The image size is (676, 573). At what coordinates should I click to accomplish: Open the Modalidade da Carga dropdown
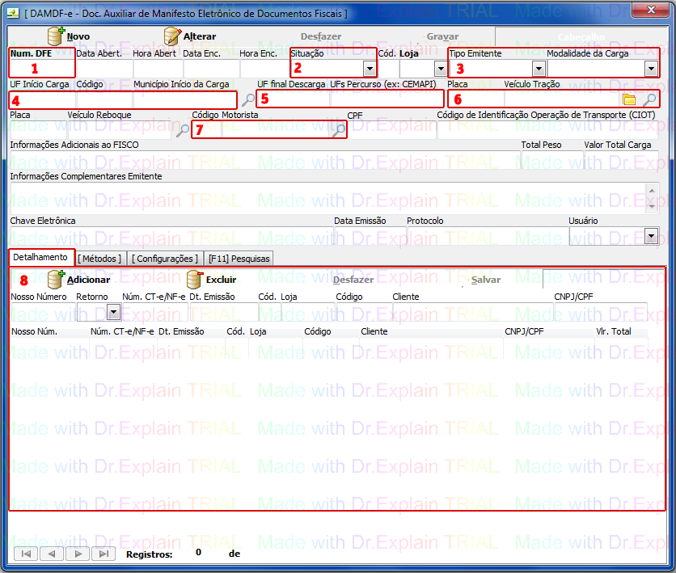tap(651, 70)
